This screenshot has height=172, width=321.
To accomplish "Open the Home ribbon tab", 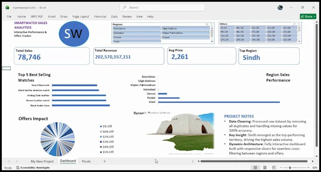I will 22,16.
